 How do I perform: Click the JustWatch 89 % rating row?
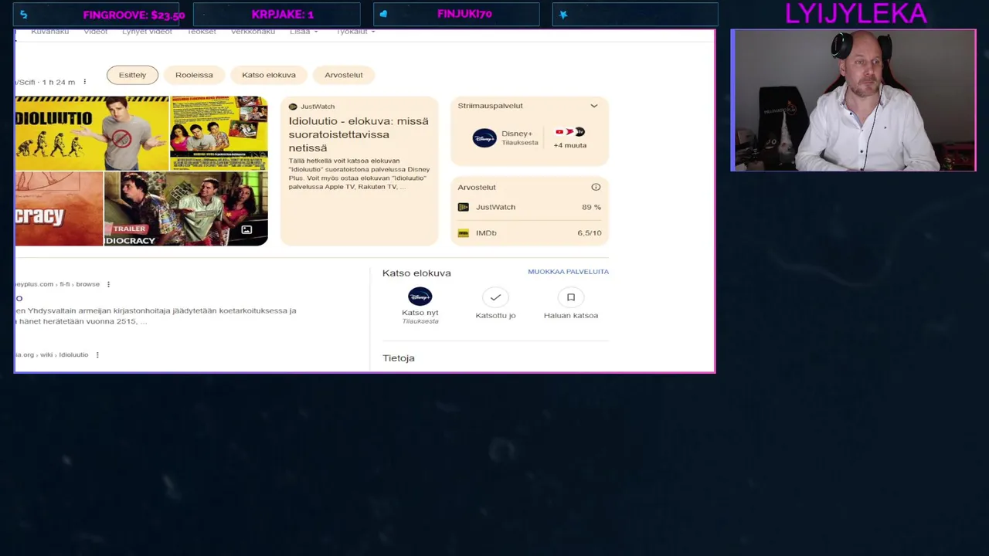coord(529,207)
